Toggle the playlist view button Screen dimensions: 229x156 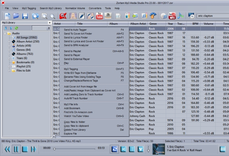pyautogui.click(x=132, y=149)
